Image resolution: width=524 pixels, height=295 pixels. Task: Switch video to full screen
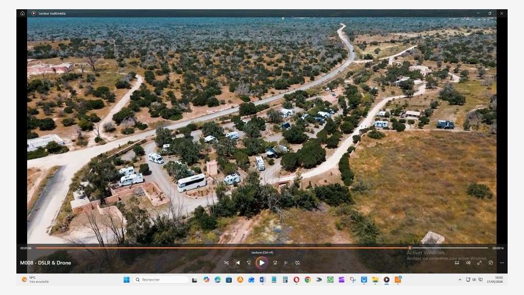(x=479, y=263)
